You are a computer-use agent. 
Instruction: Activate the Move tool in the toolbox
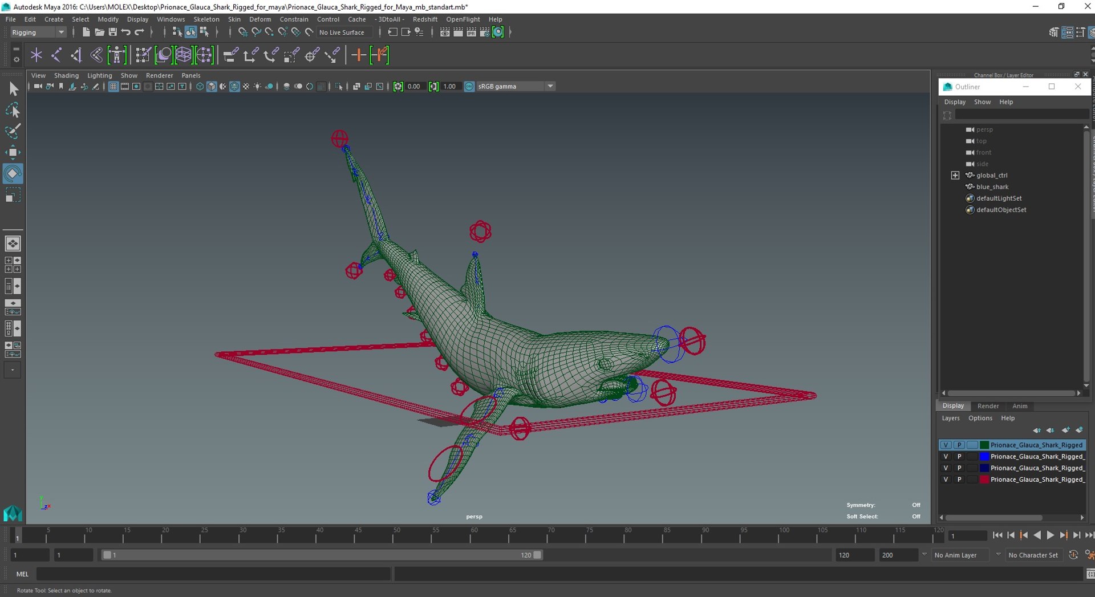pos(13,152)
